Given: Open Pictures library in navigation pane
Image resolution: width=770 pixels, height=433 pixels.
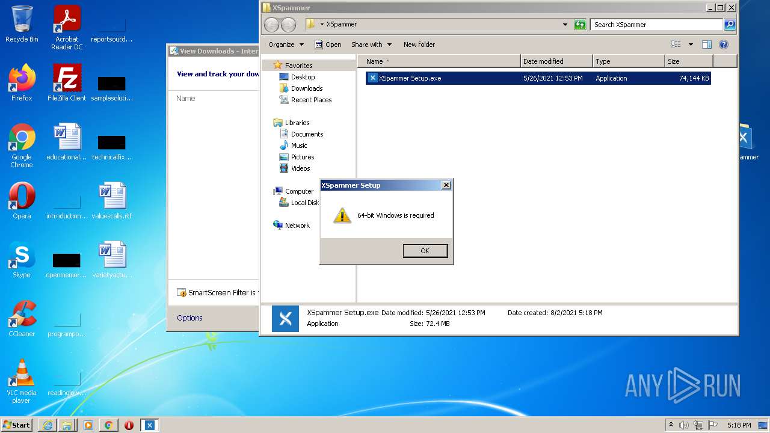Looking at the screenshot, I should (303, 157).
